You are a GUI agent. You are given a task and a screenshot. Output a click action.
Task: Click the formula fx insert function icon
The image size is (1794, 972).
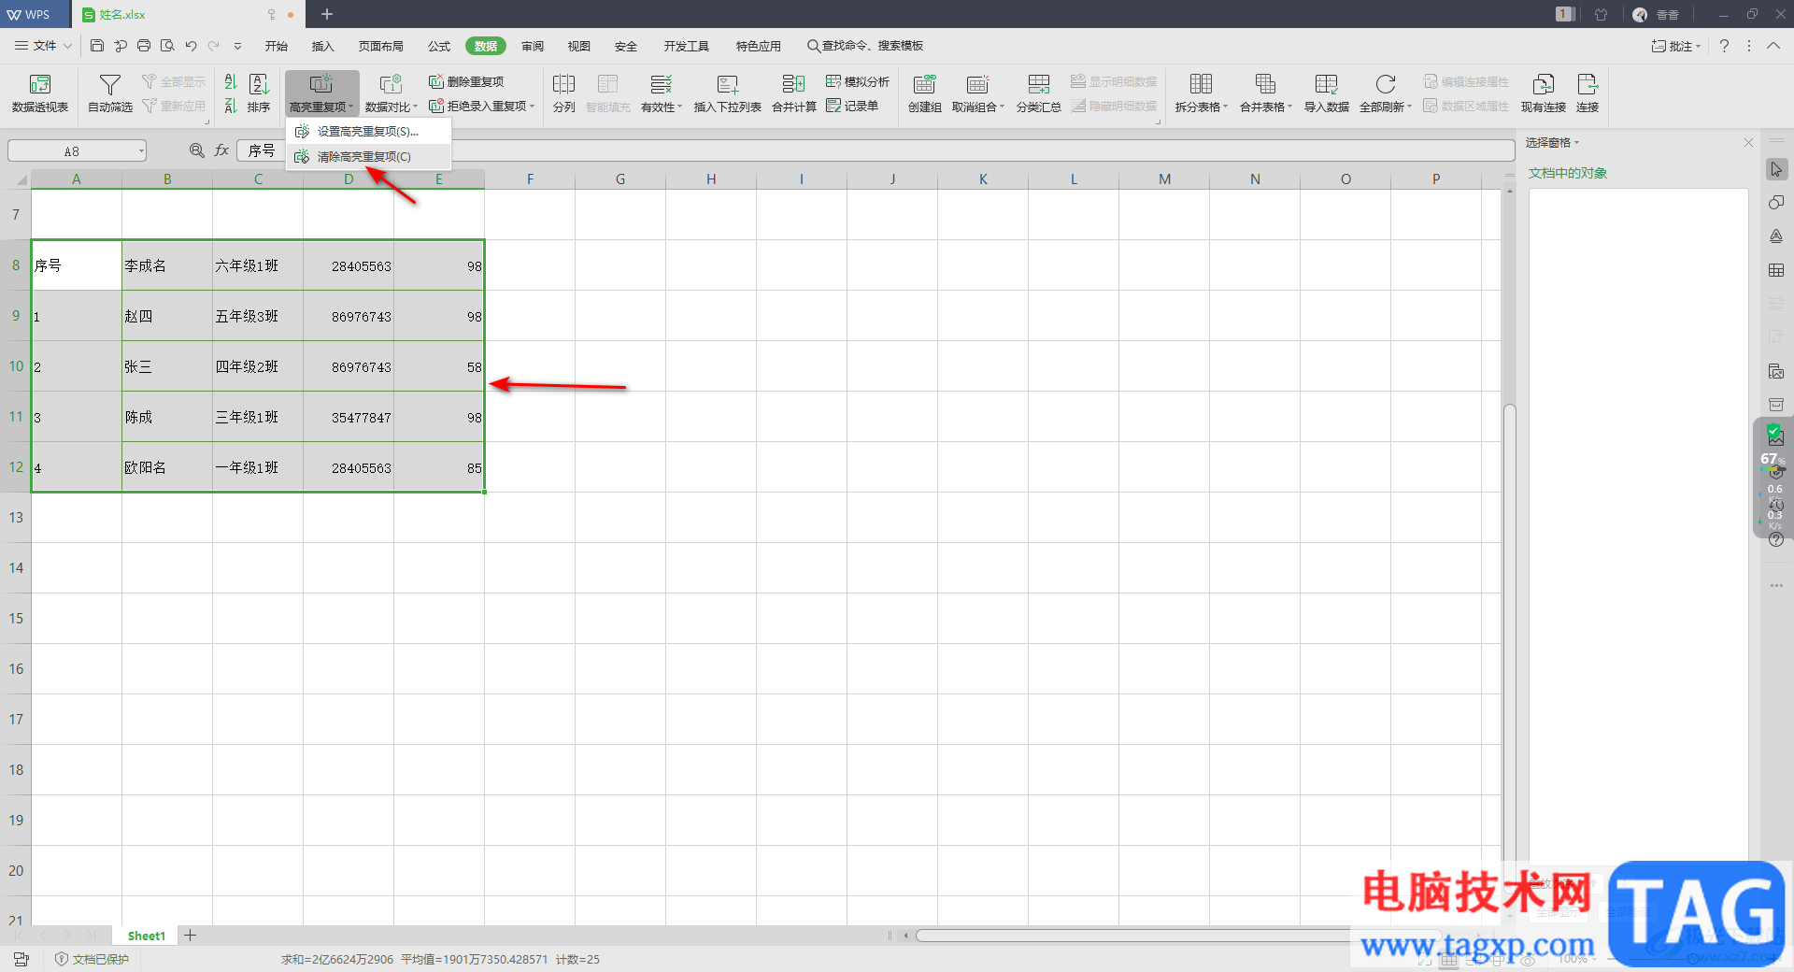[221, 150]
